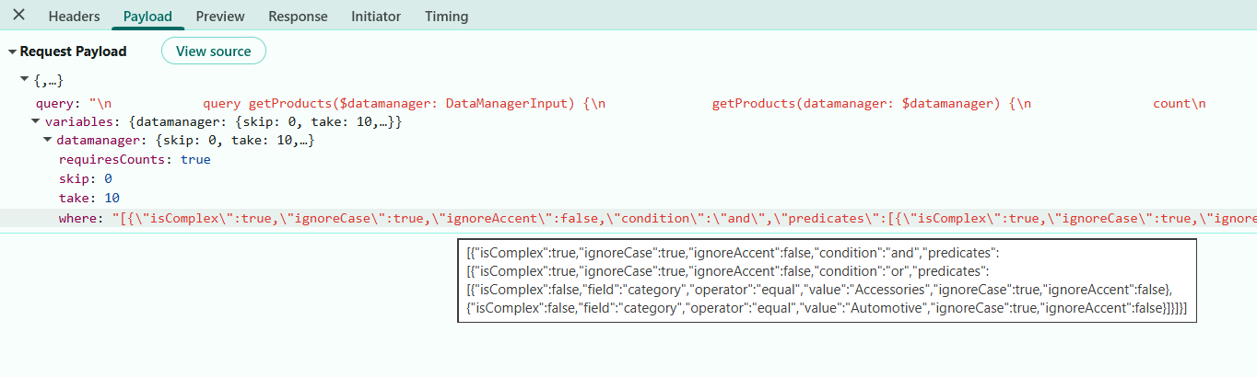Collapse the Request Payload section
Image resolution: width=1257 pixels, height=377 pixels.
pos(12,51)
